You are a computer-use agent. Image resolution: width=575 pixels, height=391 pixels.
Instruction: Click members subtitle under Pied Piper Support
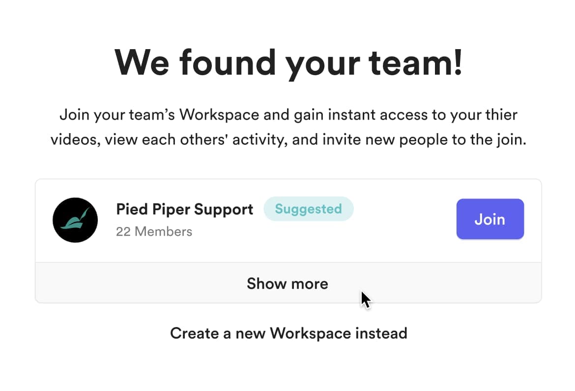(x=154, y=231)
